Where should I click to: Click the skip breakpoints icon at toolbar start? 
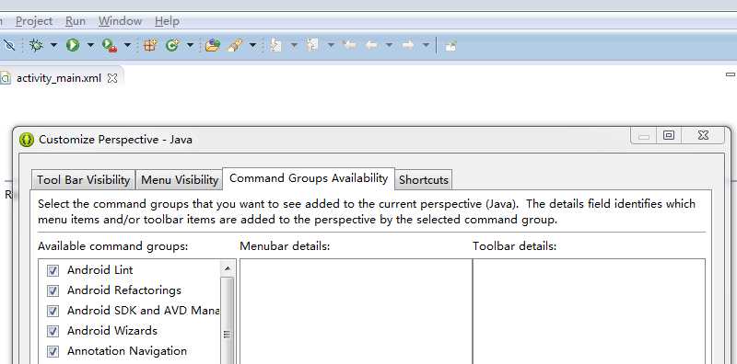point(9,45)
